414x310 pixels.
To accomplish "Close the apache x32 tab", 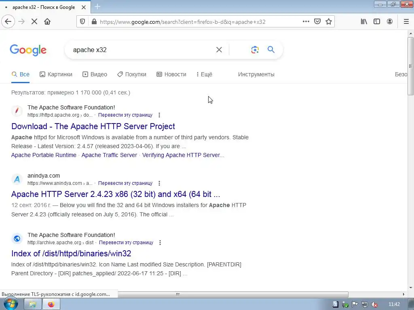I will pos(84,7).
